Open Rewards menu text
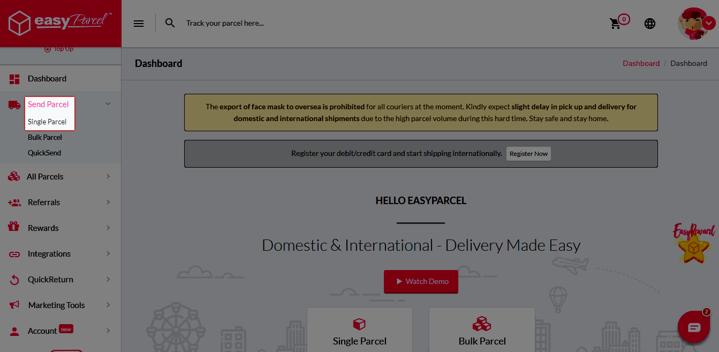 click(x=43, y=228)
